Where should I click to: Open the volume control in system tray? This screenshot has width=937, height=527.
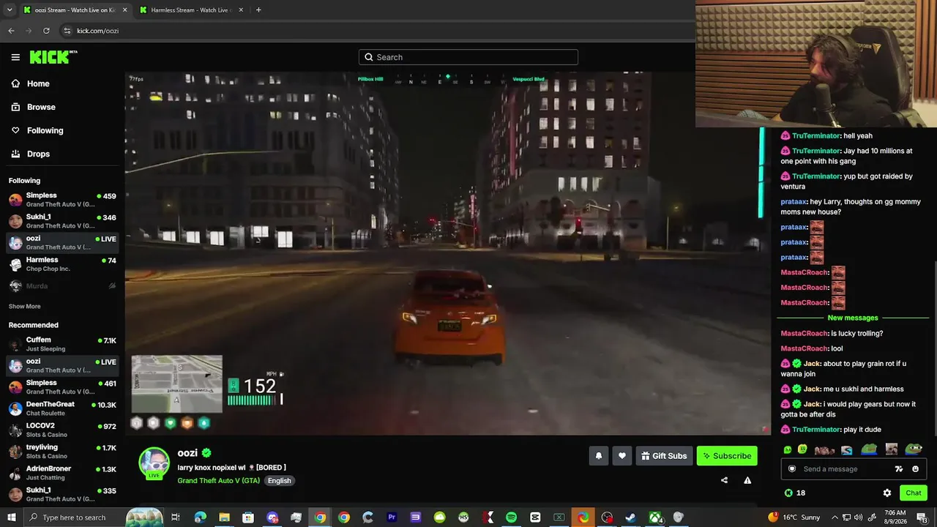tap(857, 517)
